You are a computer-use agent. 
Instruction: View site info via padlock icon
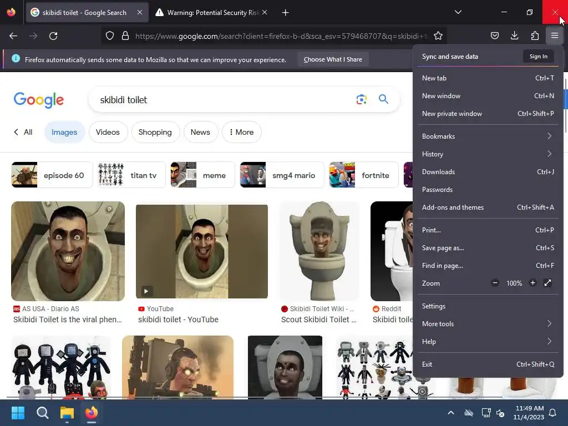[x=125, y=36]
